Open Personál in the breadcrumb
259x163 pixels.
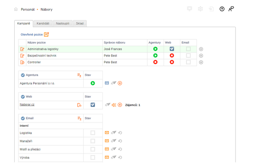[28, 9]
